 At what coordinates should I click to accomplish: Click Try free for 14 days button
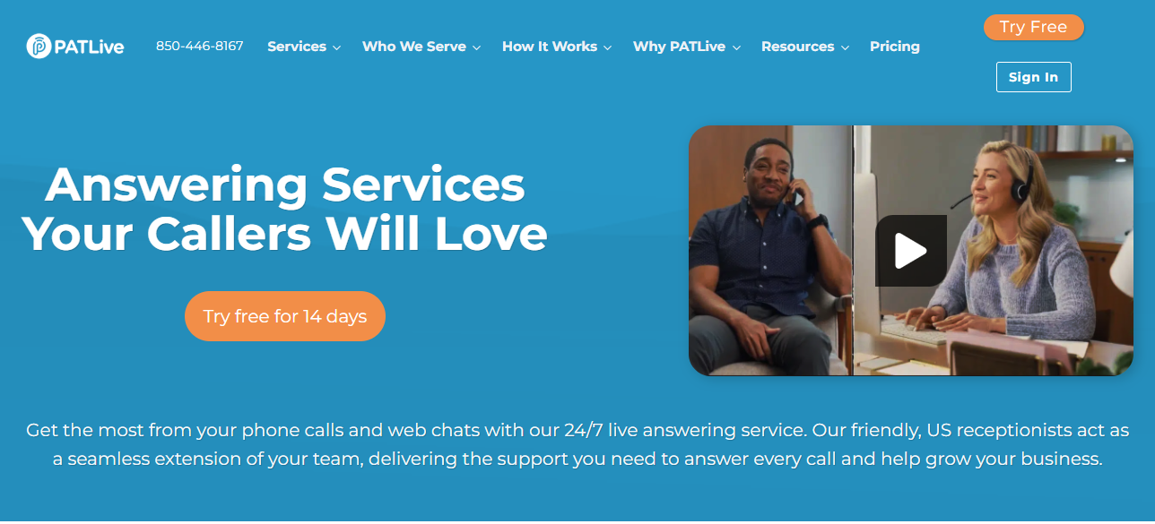coord(285,316)
